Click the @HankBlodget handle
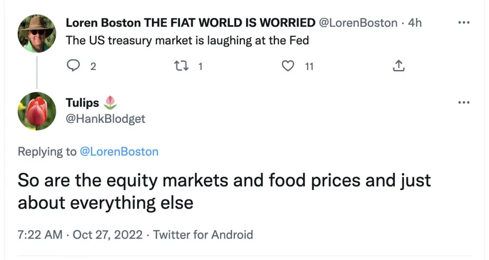The image size is (489, 260). (105, 119)
